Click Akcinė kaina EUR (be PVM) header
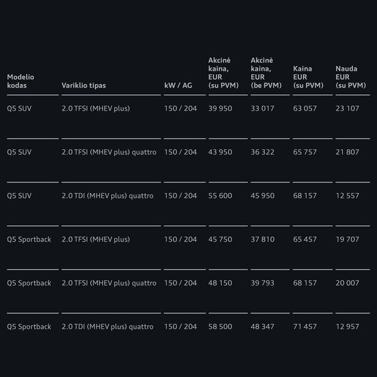The width and height of the screenshot is (377, 377). point(266,73)
